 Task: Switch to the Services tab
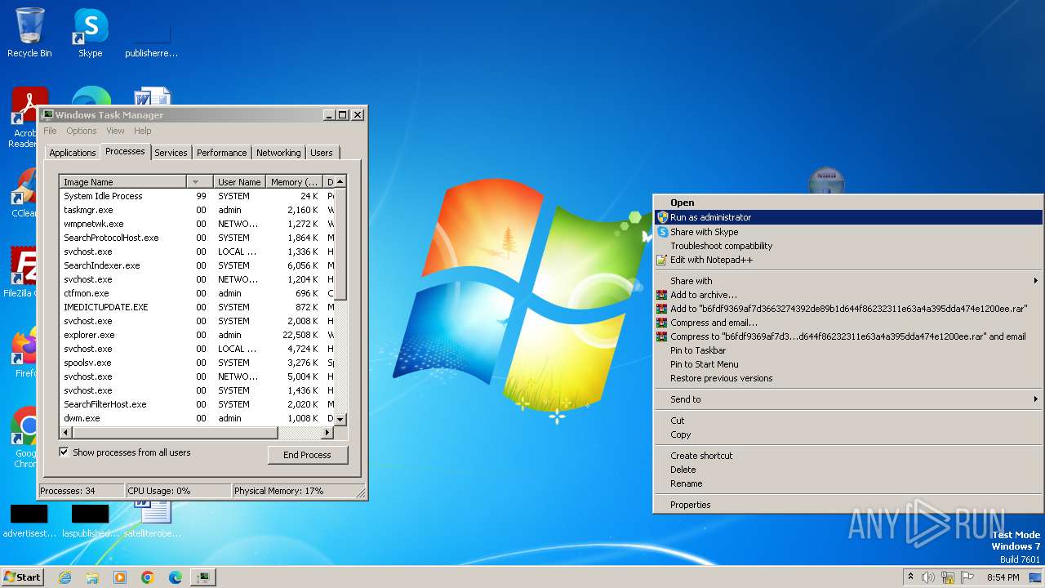pyautogui.click(x=171, y=153)
